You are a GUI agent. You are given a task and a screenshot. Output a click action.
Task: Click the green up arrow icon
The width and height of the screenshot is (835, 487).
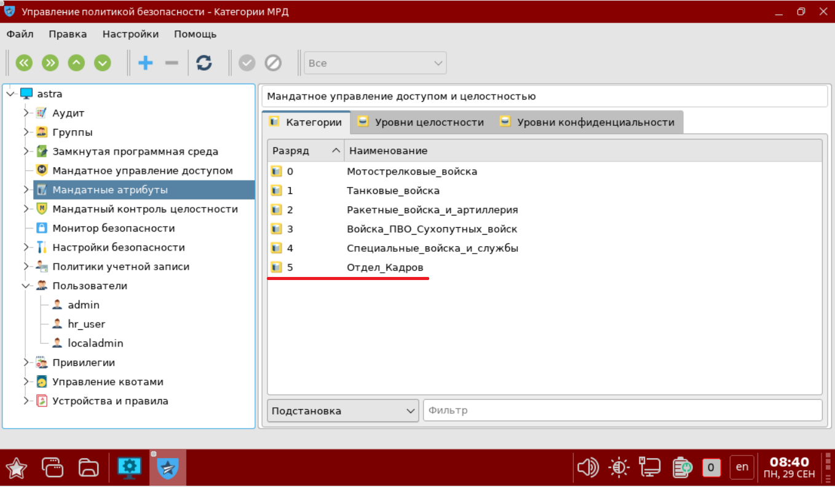point(76,63)
